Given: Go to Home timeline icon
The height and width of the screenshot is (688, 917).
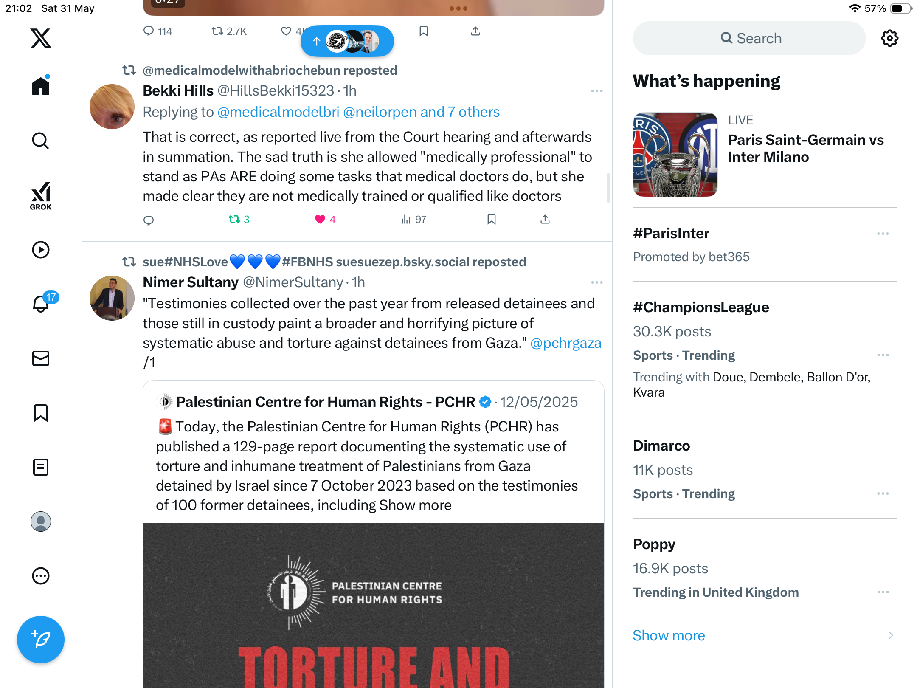Looking at the screenshot, I should point(41,86).
